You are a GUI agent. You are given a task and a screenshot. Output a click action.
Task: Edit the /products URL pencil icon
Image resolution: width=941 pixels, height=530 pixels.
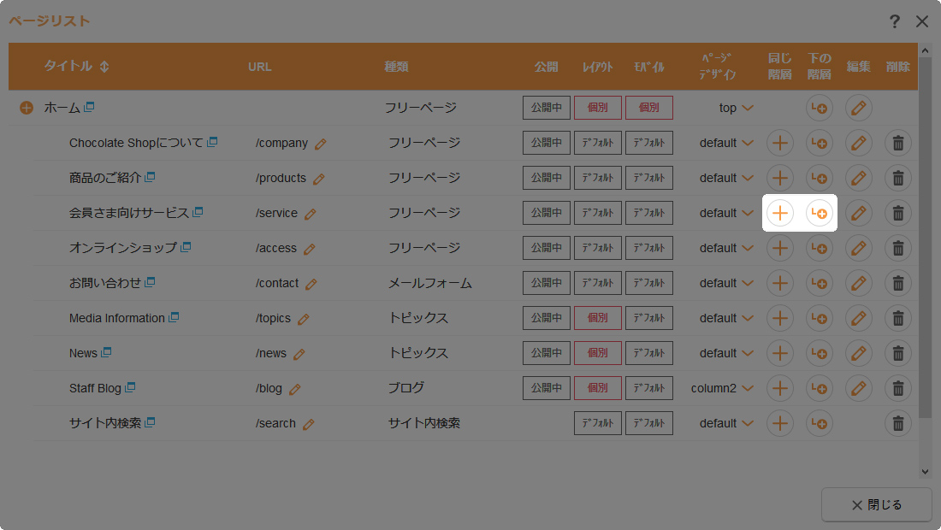319,179
